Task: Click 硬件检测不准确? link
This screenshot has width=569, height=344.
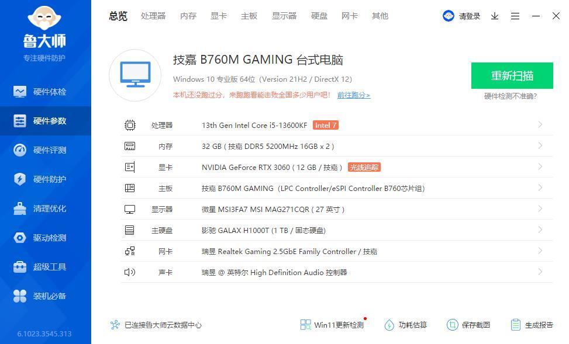Action: coord(511,96)
